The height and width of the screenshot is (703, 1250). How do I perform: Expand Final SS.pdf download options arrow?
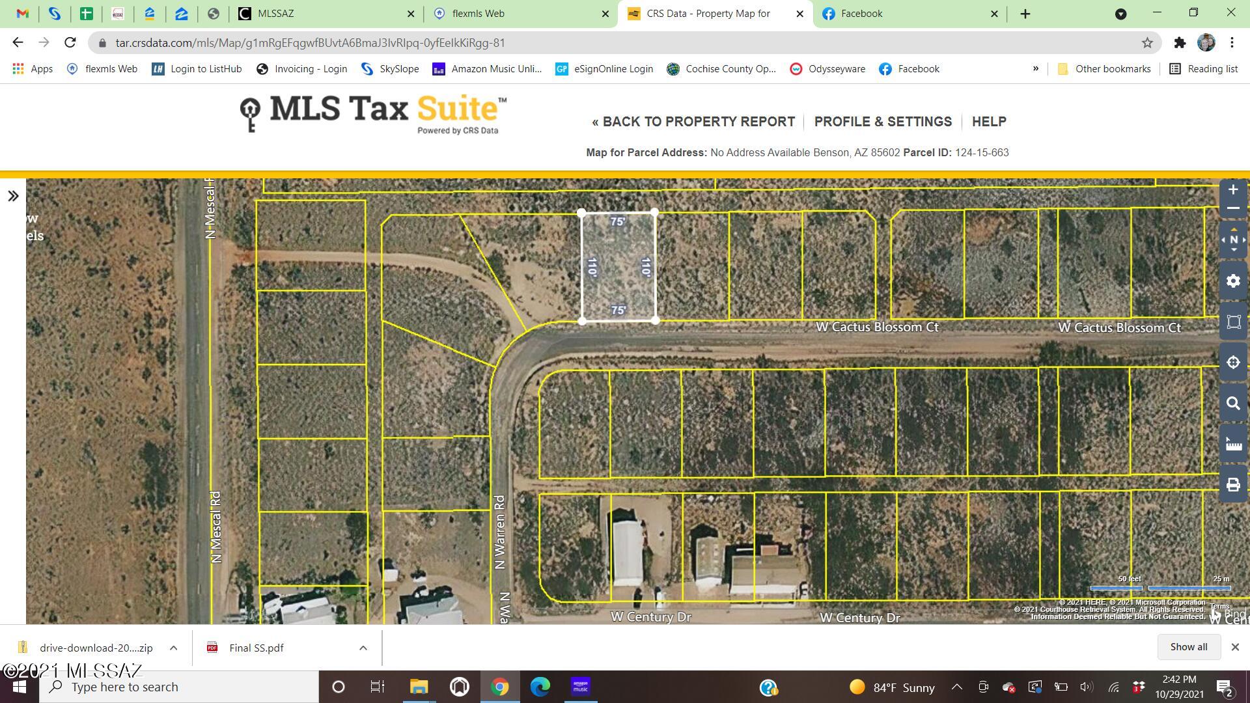(363, 648)
